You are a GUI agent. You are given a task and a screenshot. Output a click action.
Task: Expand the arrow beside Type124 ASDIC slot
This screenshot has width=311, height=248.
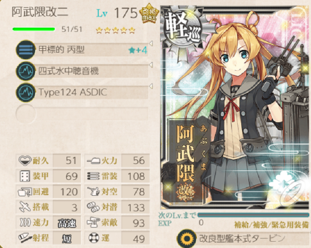[x=151, y=86]
